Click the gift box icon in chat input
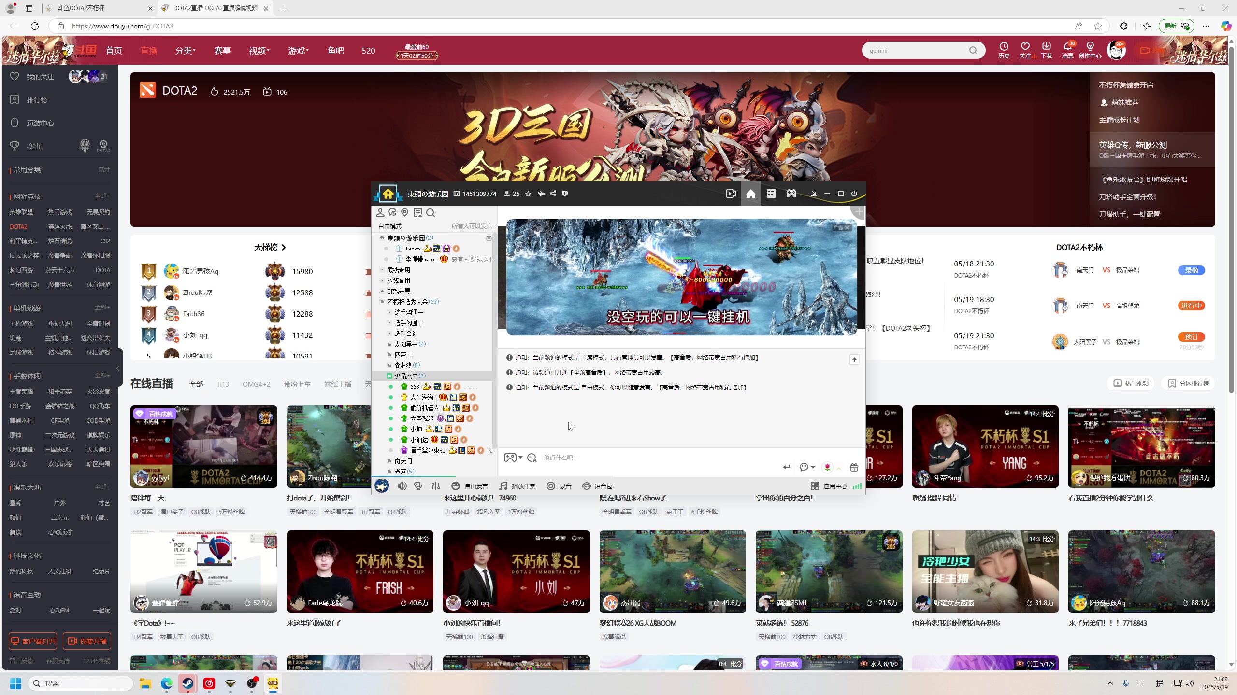Image resolution: width=1237 pixels, height=695 pixels. [x=854, y=467]
